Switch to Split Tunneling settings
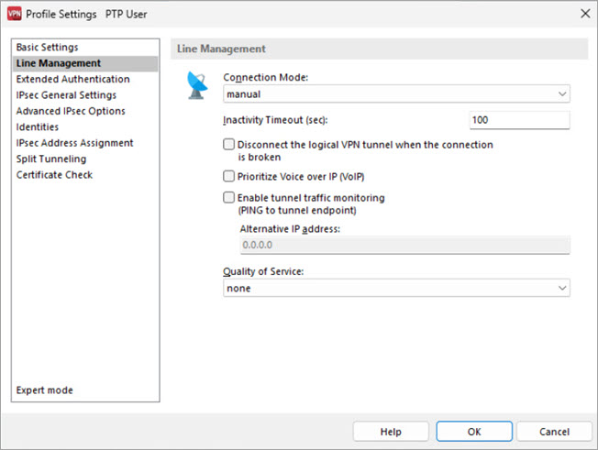The height and width of the screenshot is (450, 598). [x=51, y=159]
